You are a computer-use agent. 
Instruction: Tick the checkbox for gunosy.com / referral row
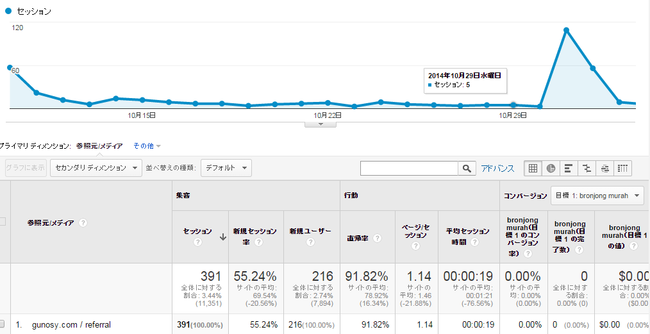coord(3,325)
